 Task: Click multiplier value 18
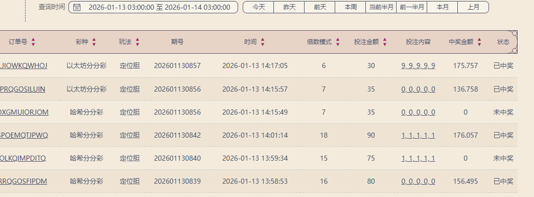click(323, 135)
